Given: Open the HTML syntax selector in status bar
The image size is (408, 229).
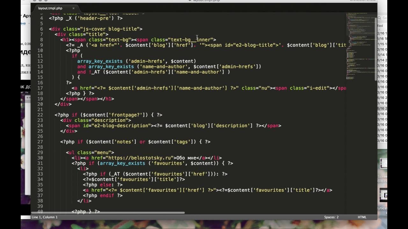Looking at the screenshot, I should pyautogui.click(x=362, y=217).
